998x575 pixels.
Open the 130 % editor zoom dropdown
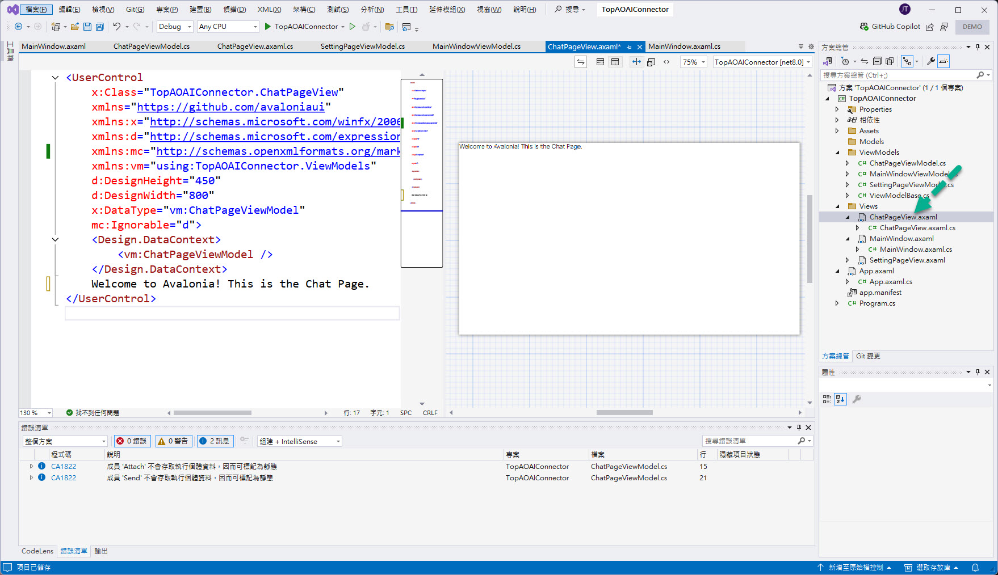(x=36, y=413)
